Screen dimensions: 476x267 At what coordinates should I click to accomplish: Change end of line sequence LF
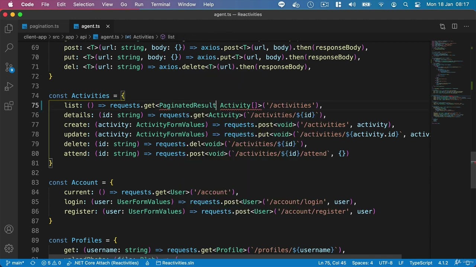coord(401,263)
